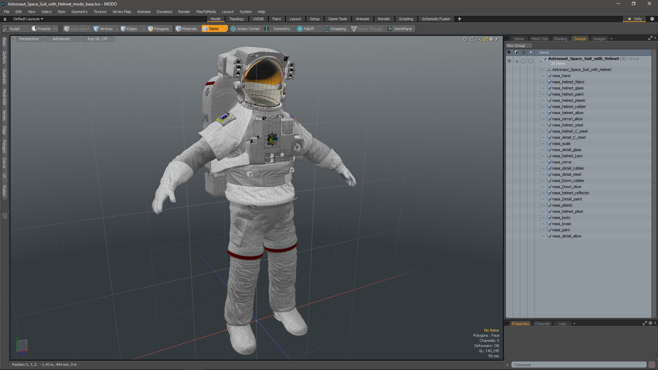Click the viewport pan icon

(x=465, y=39)
